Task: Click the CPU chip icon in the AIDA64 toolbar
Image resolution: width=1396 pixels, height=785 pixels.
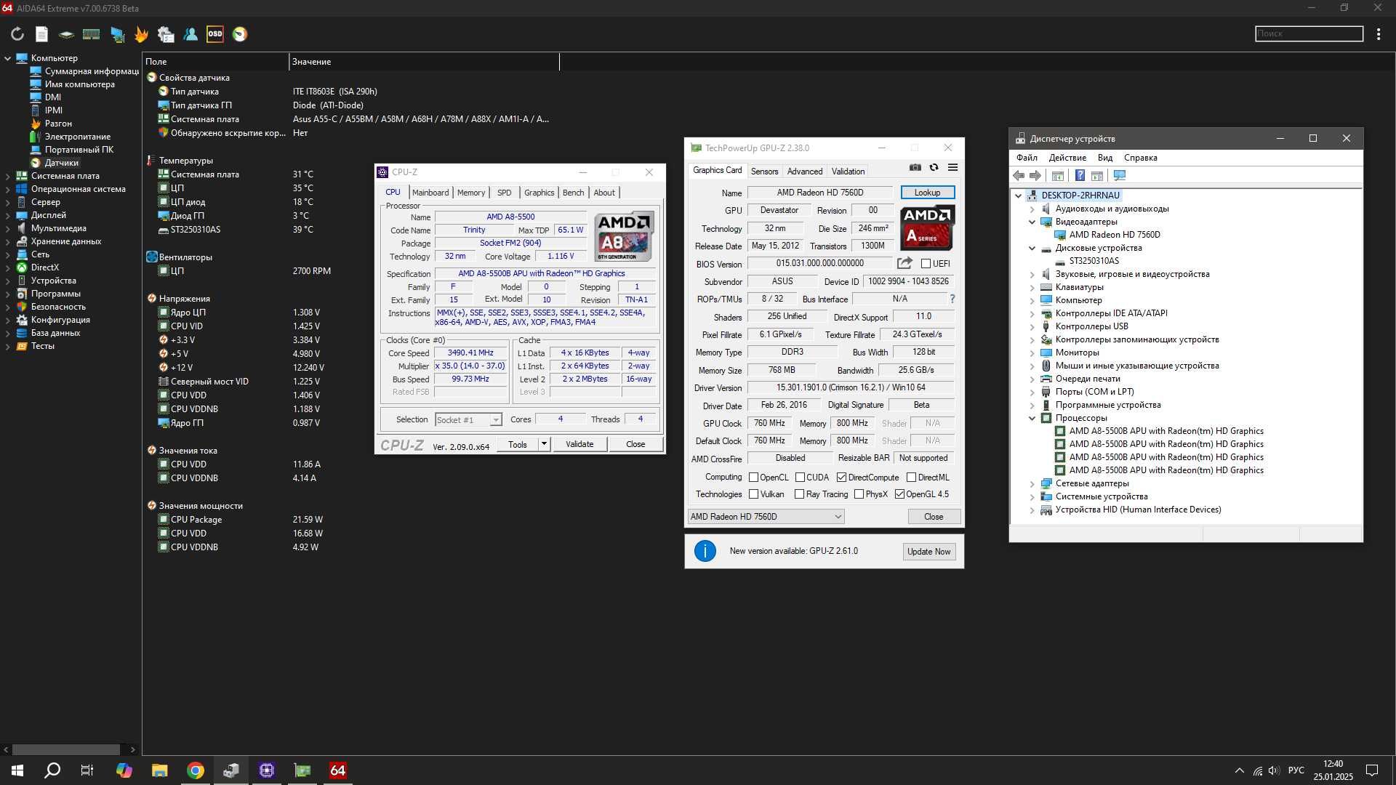Action: (x=66, y=34)
